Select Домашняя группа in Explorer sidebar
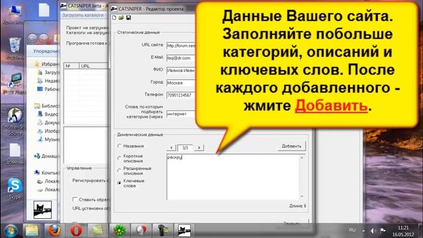Image resolution: width=423 pixels, height=238 pixels. pos(46,156)
